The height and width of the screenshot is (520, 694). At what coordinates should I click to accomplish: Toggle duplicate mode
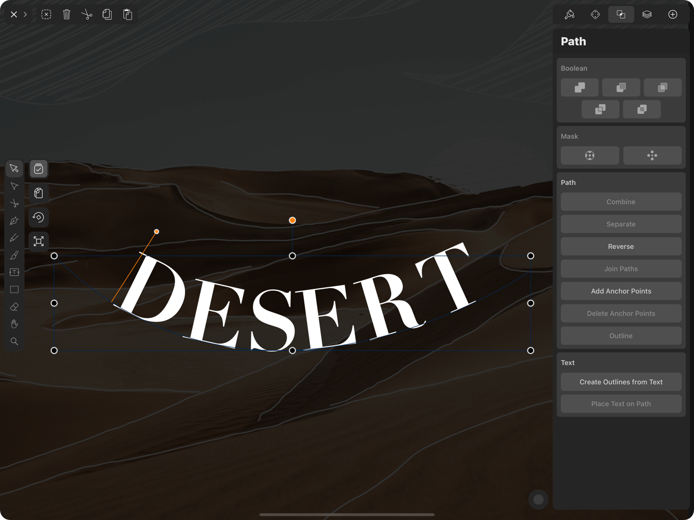(x=39, y=193)
